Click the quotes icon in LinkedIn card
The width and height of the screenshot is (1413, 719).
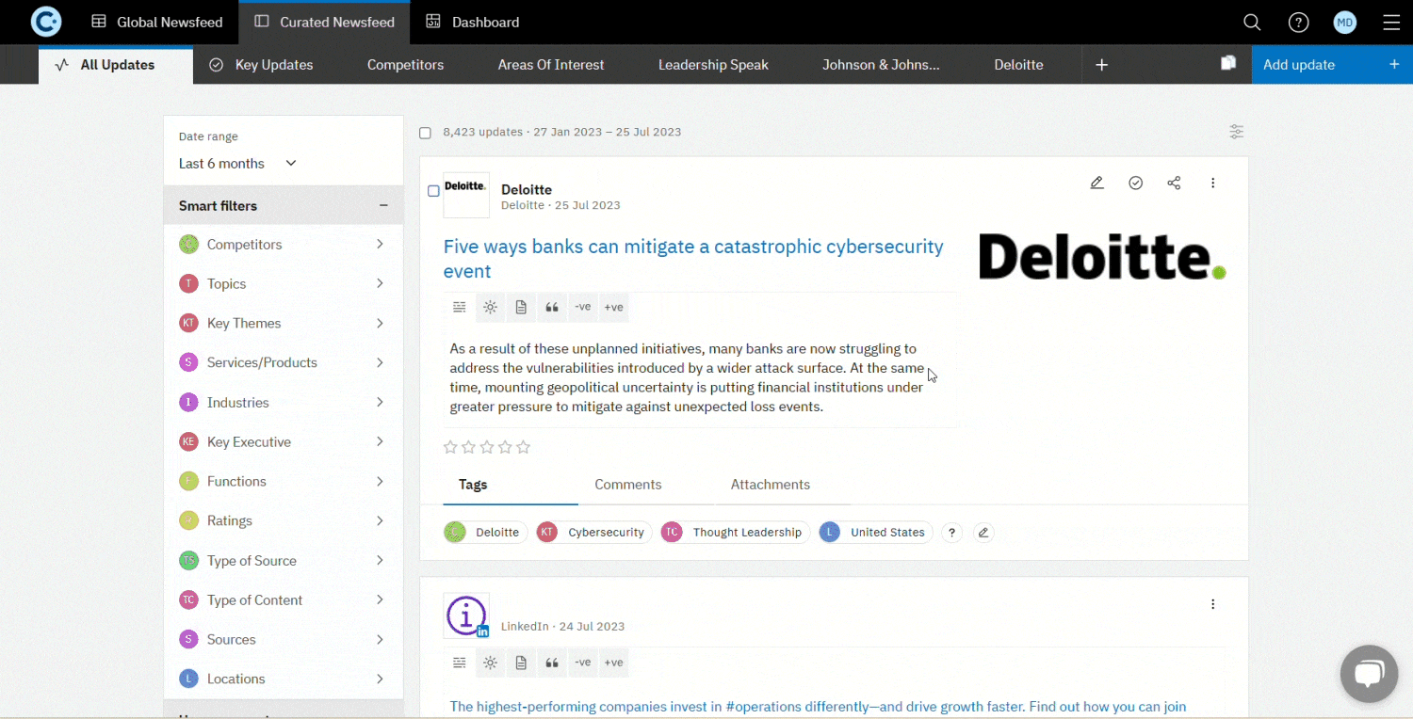coord(552,663)
